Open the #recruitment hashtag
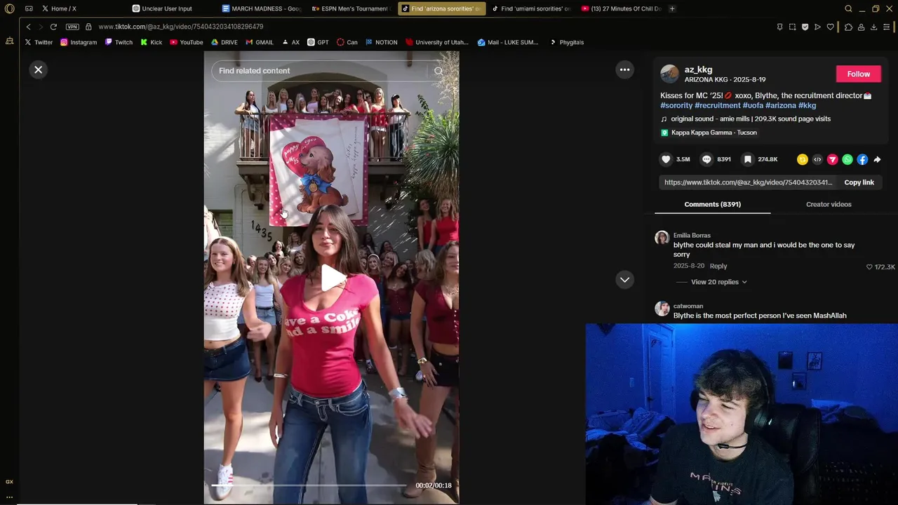The width and height of the screenshot is (898, 505). tap(717, 105)
